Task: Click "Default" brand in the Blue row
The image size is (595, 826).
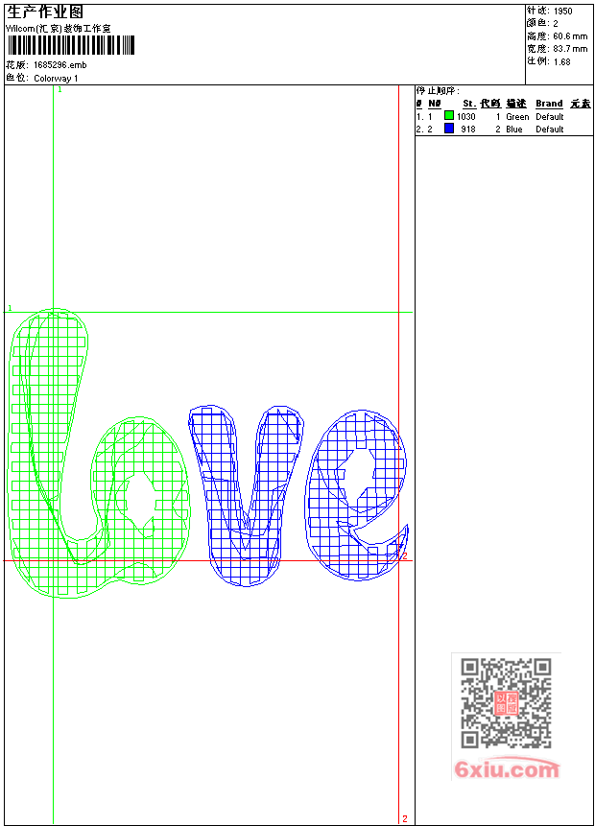Action: [550, 130]
